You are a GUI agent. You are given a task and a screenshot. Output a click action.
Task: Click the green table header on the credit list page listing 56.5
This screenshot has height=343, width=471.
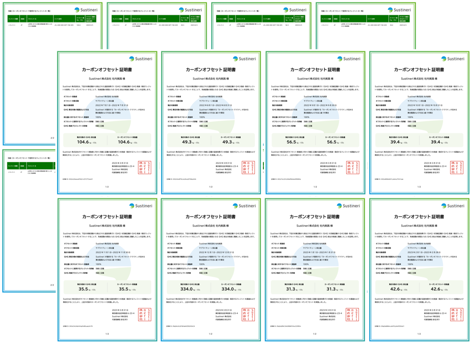(x=261, y=19)
